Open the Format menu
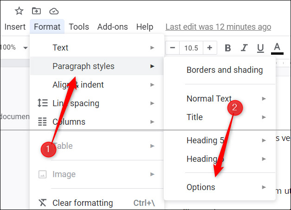Screen dimensions: 291x210 click(47, 27)
